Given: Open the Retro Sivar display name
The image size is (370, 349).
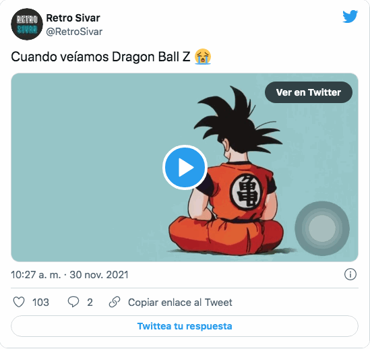Looking at the screenshot, I should click(73, 18).
